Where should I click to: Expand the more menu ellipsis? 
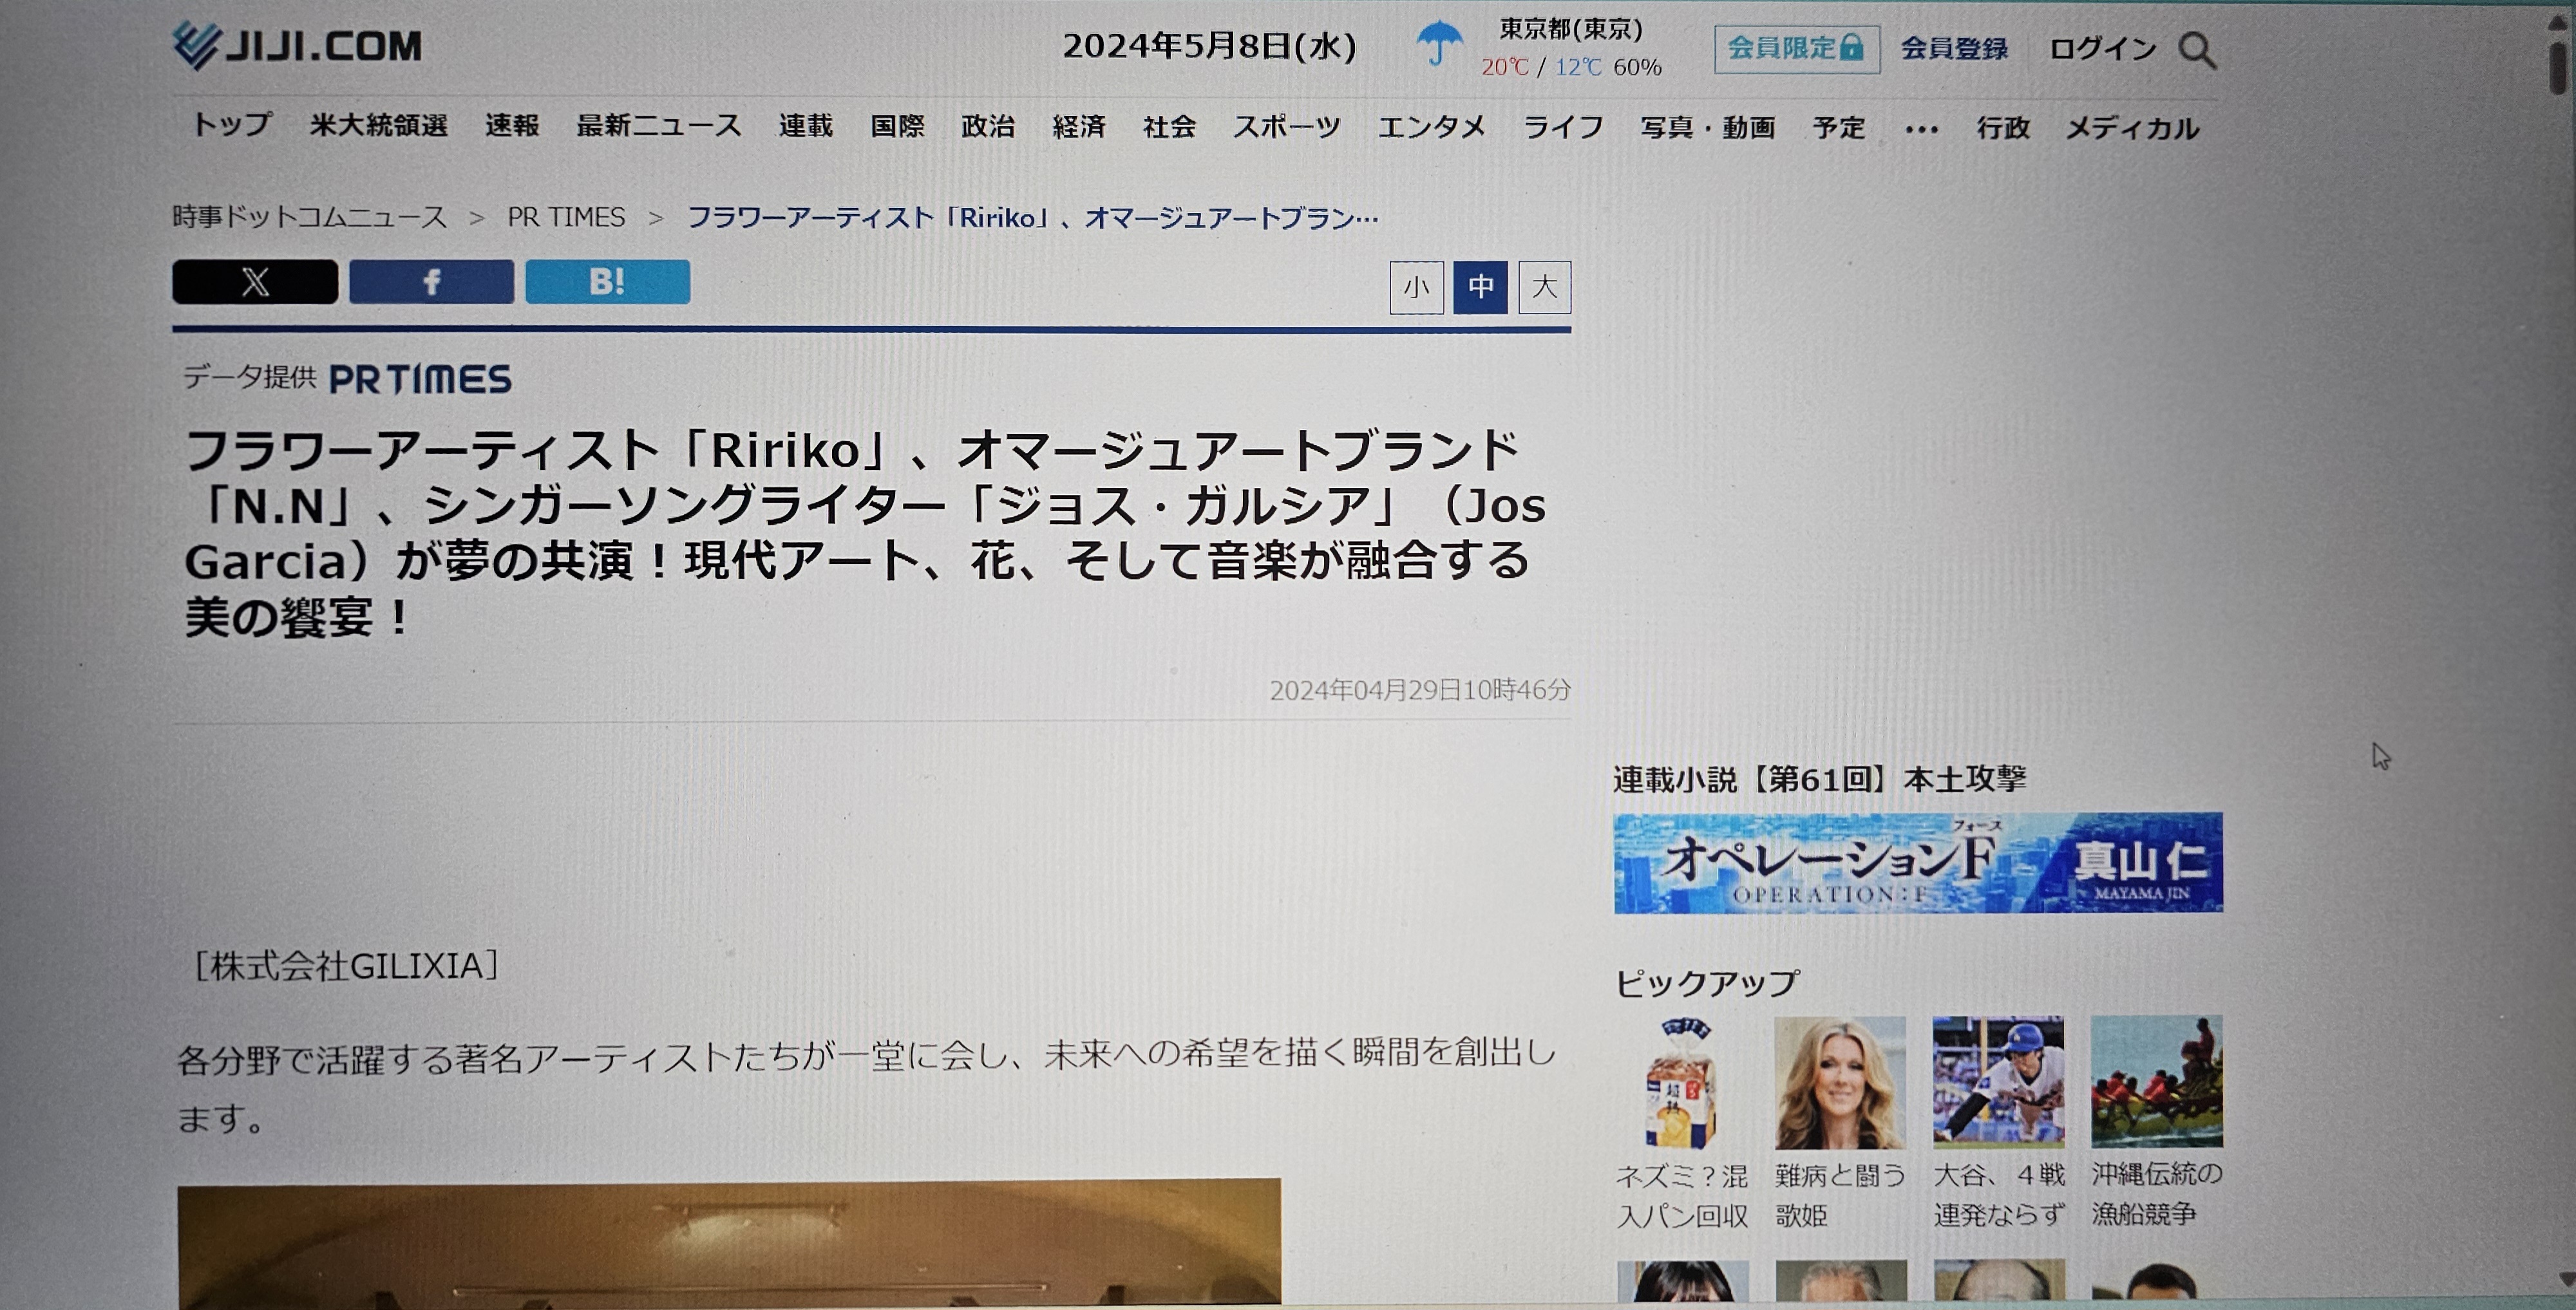click(x=1921, y=129)
